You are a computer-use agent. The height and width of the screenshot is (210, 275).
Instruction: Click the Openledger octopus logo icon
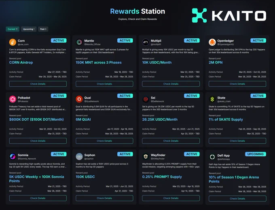click(x=212, y=42)
